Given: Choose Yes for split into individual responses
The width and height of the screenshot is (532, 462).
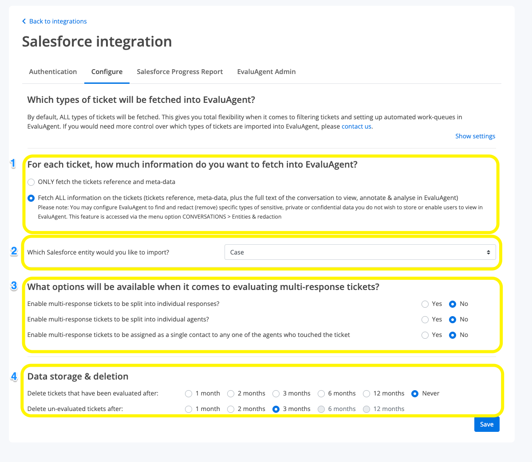Looking at the screenshot, I should tap(425, 304).
